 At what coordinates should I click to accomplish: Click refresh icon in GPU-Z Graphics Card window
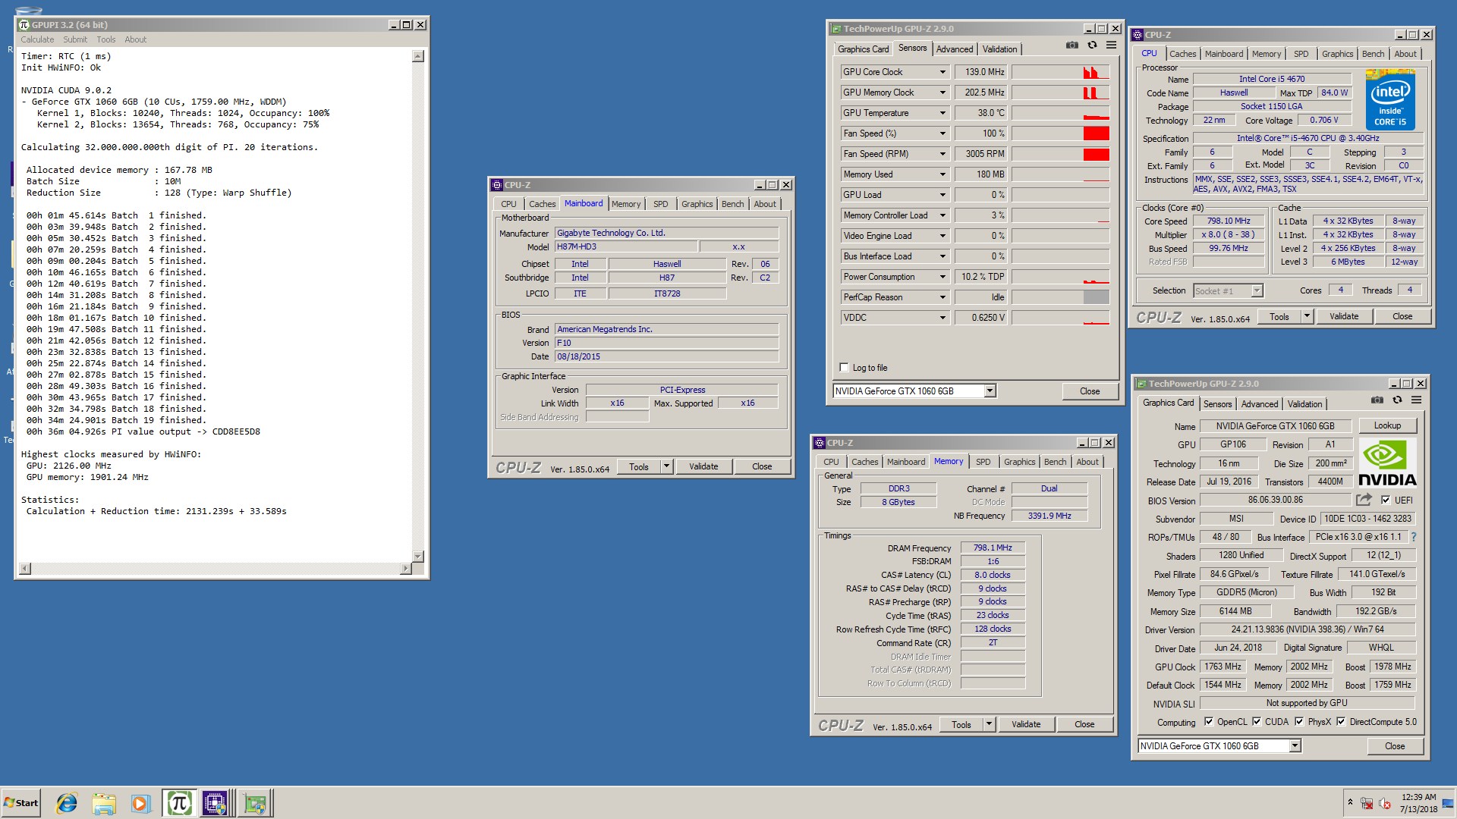1397,400
